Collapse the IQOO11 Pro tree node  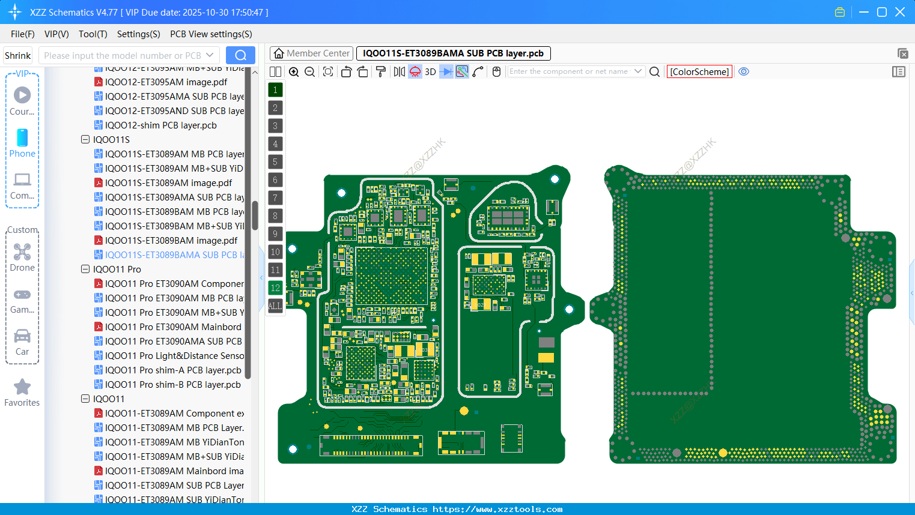coord(85,269)
